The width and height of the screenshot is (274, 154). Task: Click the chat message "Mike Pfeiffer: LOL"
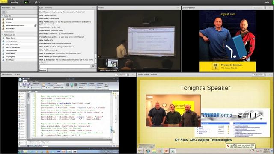(x=46, y=40)
